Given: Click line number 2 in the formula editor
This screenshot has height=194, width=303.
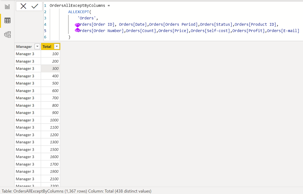Looking at the screenshot, I should tap(45, 12).
